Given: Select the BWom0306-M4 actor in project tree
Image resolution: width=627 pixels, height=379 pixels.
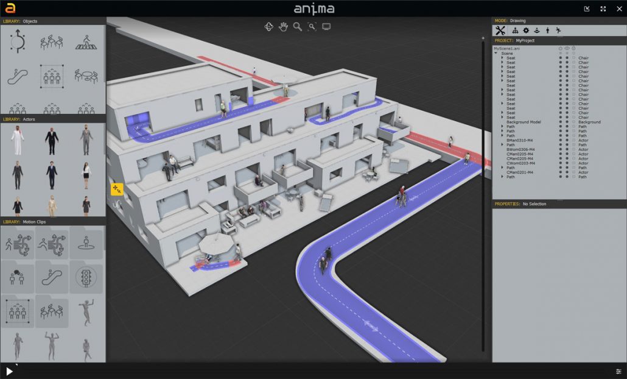Looking at the screenshot, I should pyautogui.click(x=520, y=150).
